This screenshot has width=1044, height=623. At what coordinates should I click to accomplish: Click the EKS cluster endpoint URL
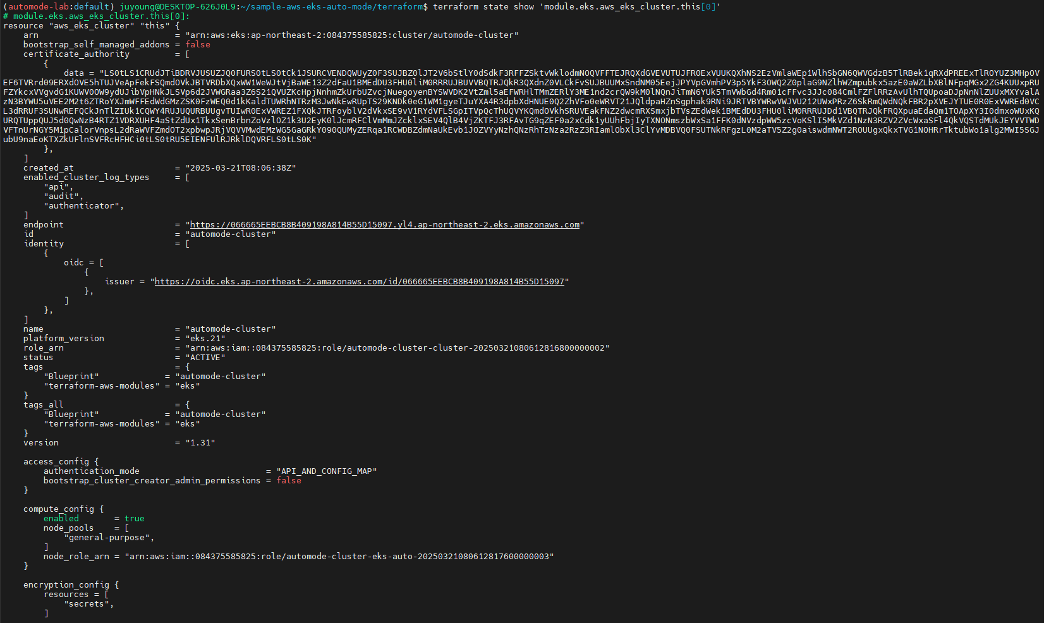(x=385, y=225)
